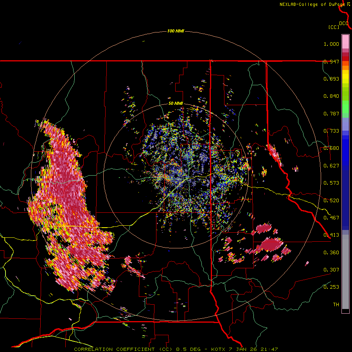Click the 100 NMI range ring label

[x=176, y=31]
